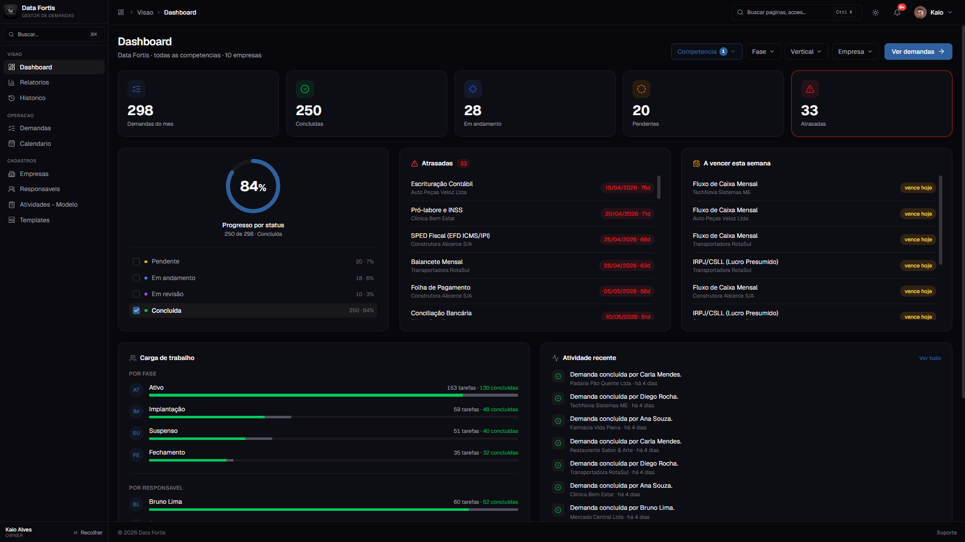Uncheck the Concluída status checkbox
The image size is (965, 542).
[136, 311]
